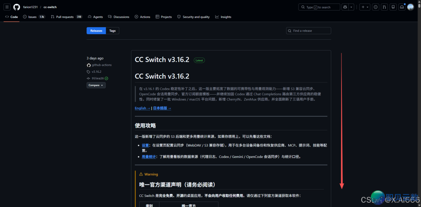
Task: Open the github-actions author link
Action: pyautogui.click(x=102, y=65)
